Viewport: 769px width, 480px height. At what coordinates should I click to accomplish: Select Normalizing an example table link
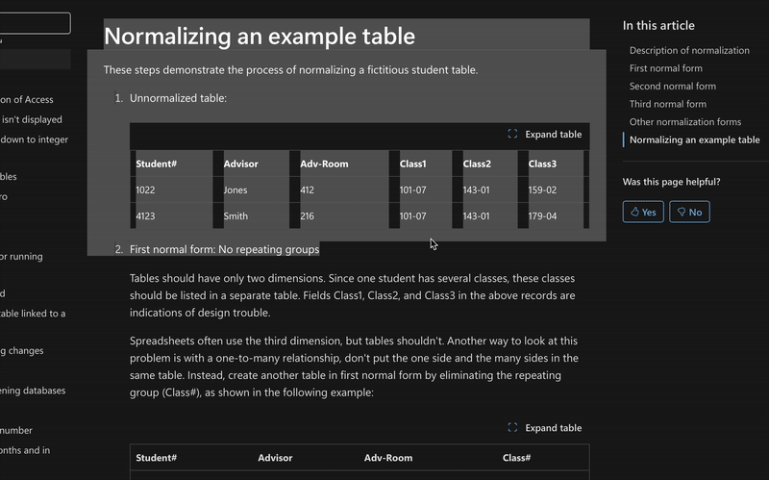point(694,140)
